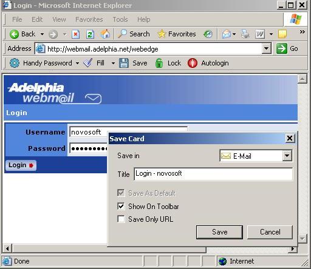Open the File menu
311x269 pixels.
(17, 19)
